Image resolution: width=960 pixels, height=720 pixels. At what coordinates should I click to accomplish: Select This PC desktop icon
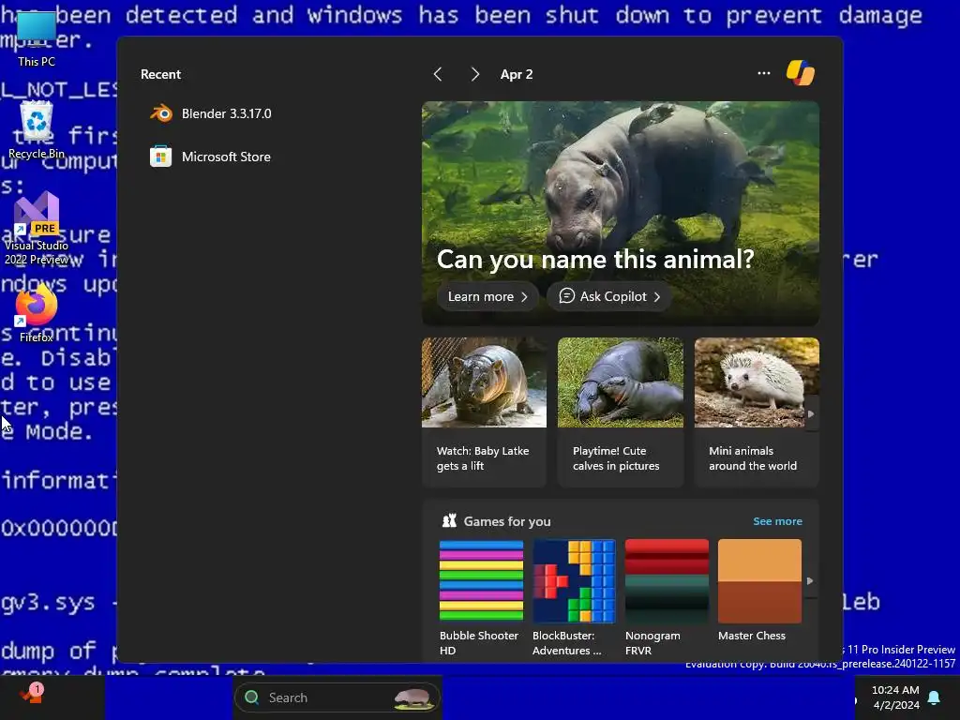click(x=37, y=39)
